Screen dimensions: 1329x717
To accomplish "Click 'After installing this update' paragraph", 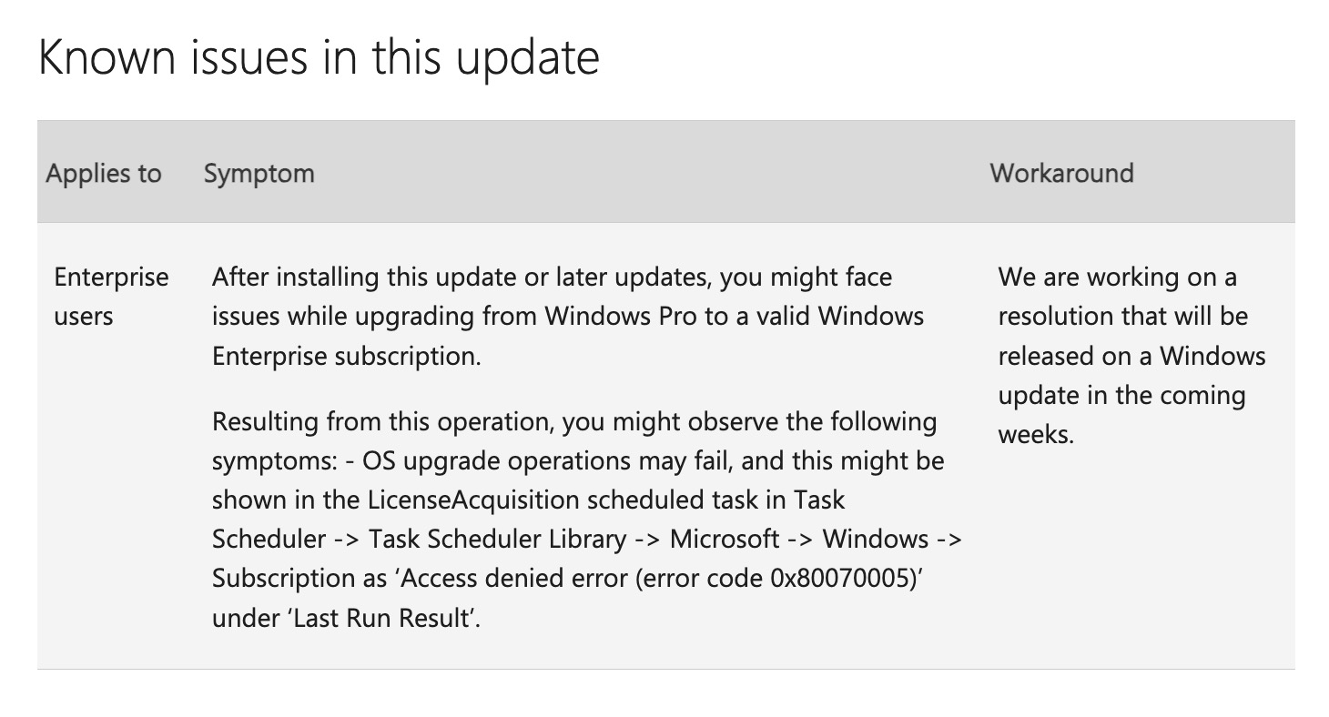I will pyautogui.click(x=568, y=316).
